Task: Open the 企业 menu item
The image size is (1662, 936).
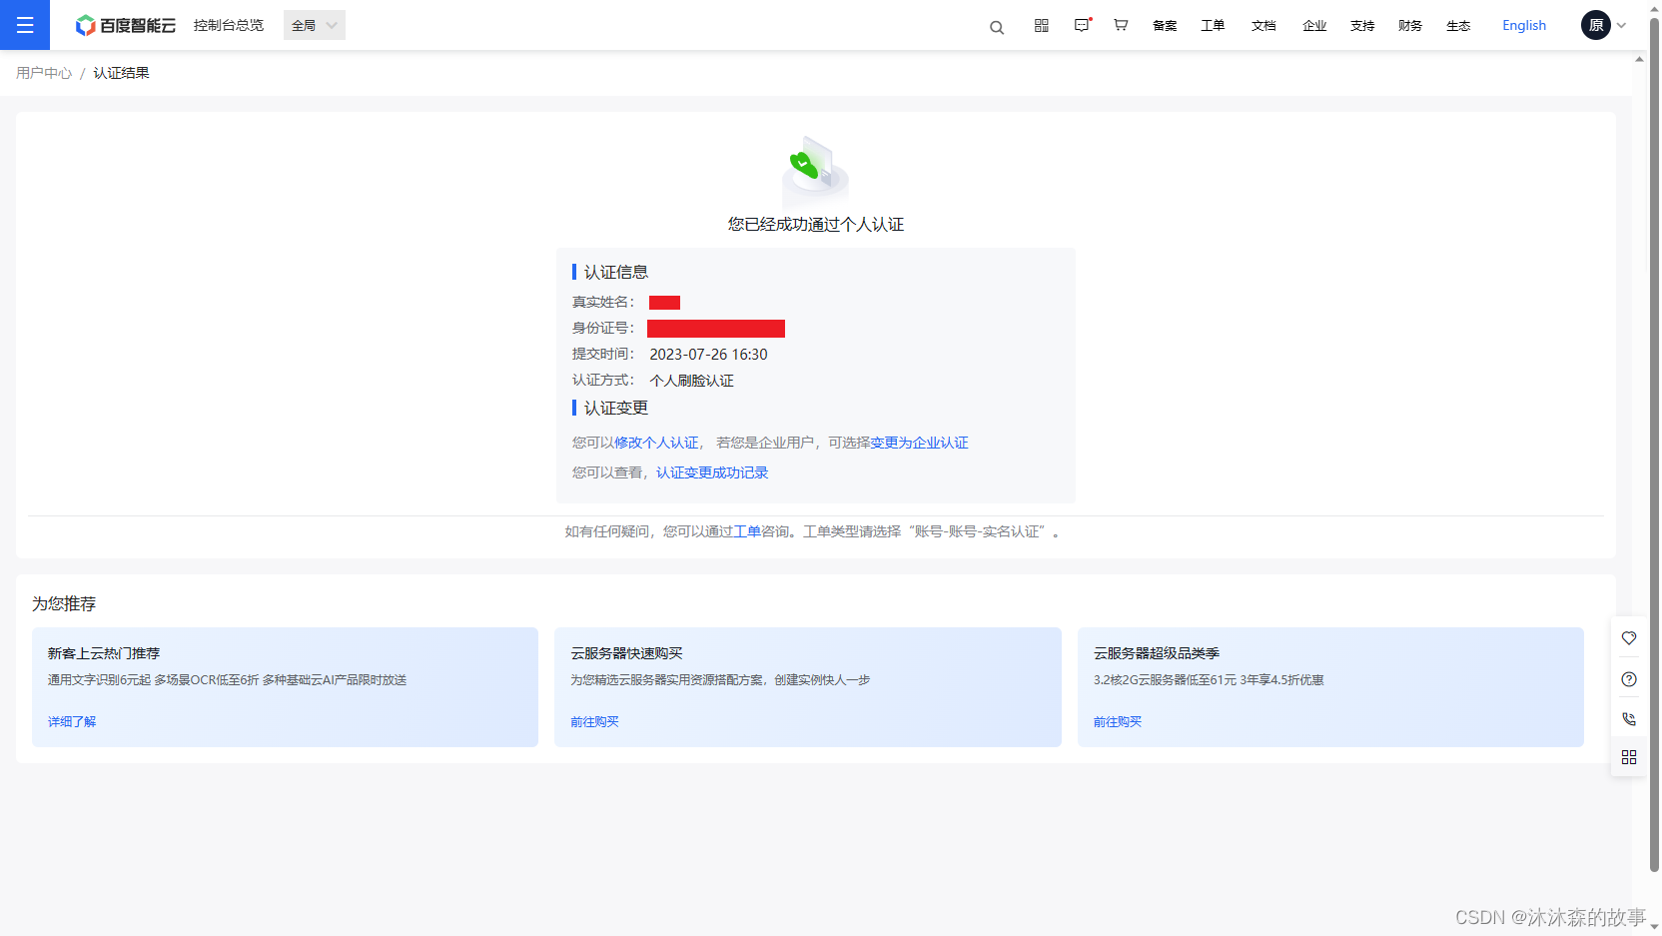Action: (x=1314, y=26)
